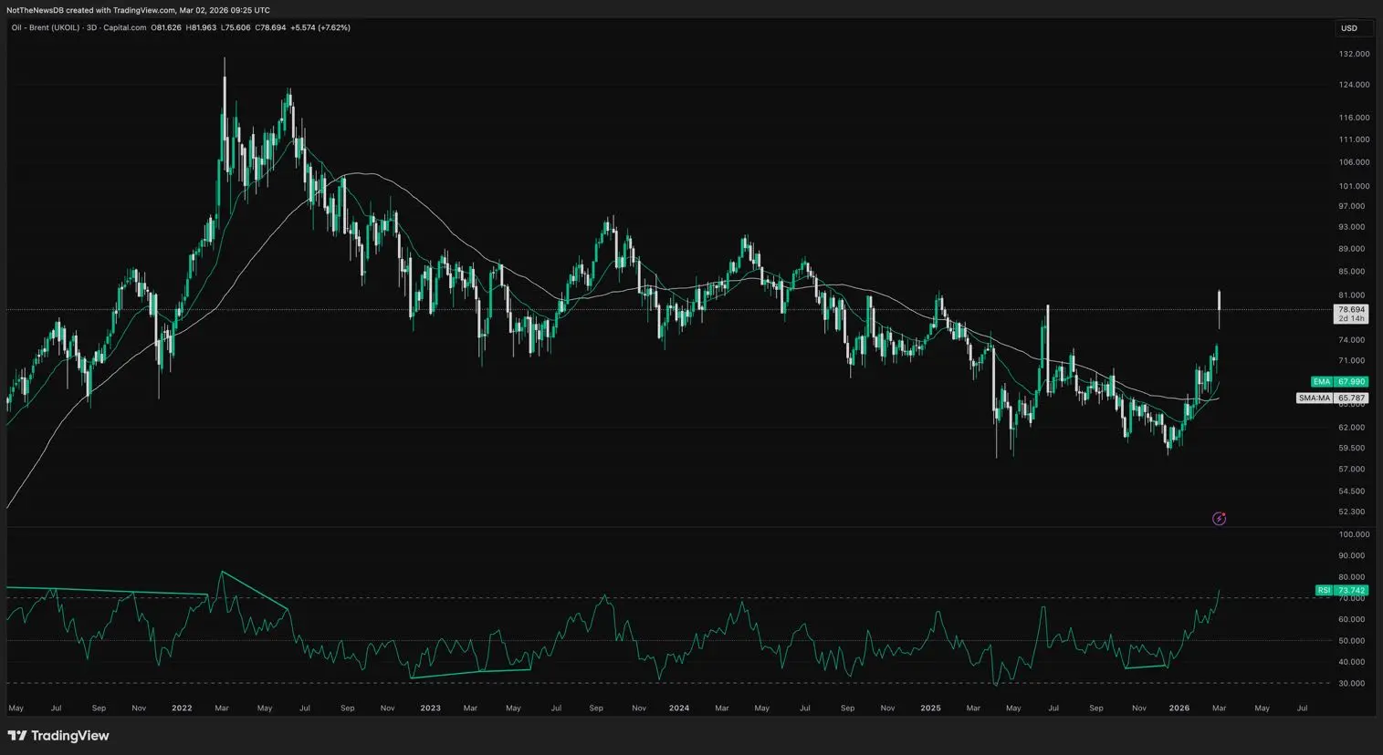Viewport: 1383px width, 755px height.
Task: Select the white SMA:MA 65.787 label
Action: point(1333,398)
